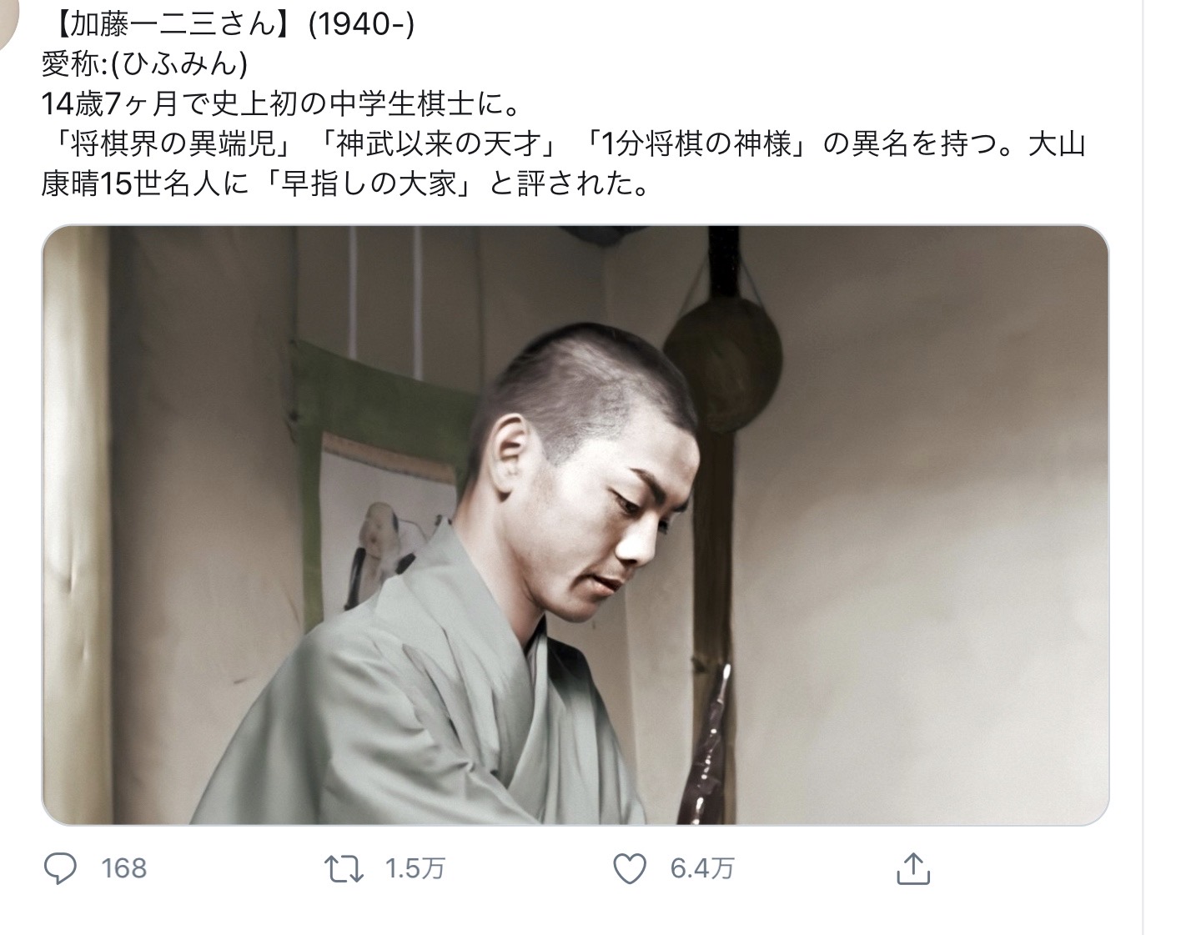The image size is (1186, 935).
Task: Click the line 愛称:(ひふみん)
Action: tap(144, 64)
